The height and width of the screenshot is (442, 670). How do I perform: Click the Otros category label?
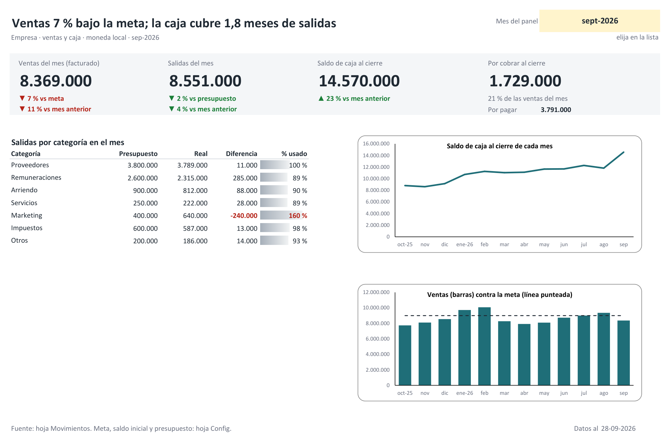(x=19, y=240)
